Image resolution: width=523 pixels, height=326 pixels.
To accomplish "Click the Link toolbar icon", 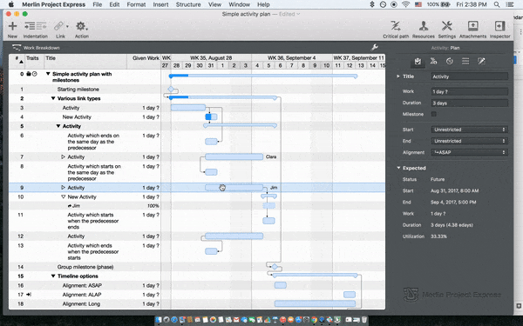I will [58, 26].
